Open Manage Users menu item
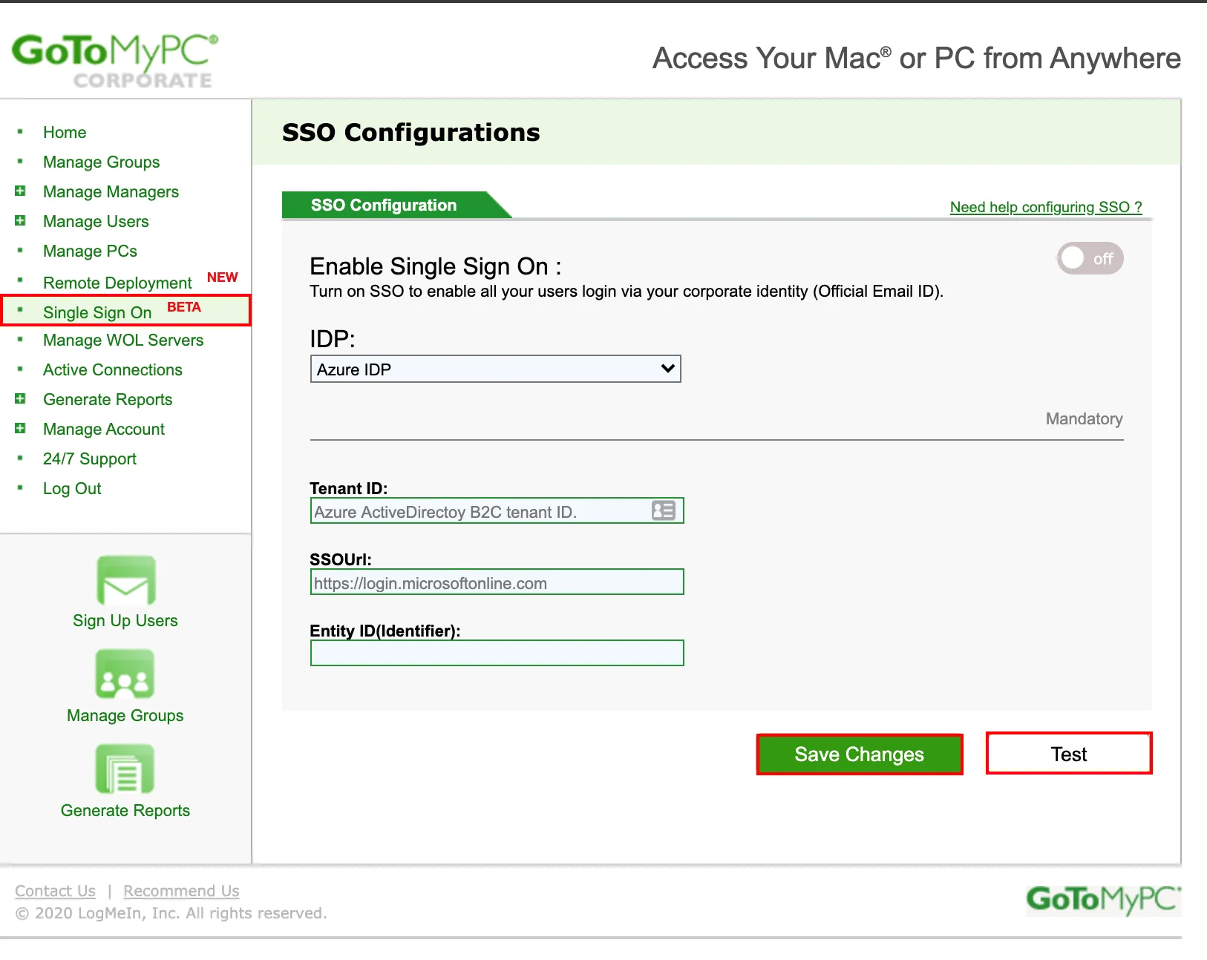The width and height of the screenshot is (1207, 960). point(96,221)
